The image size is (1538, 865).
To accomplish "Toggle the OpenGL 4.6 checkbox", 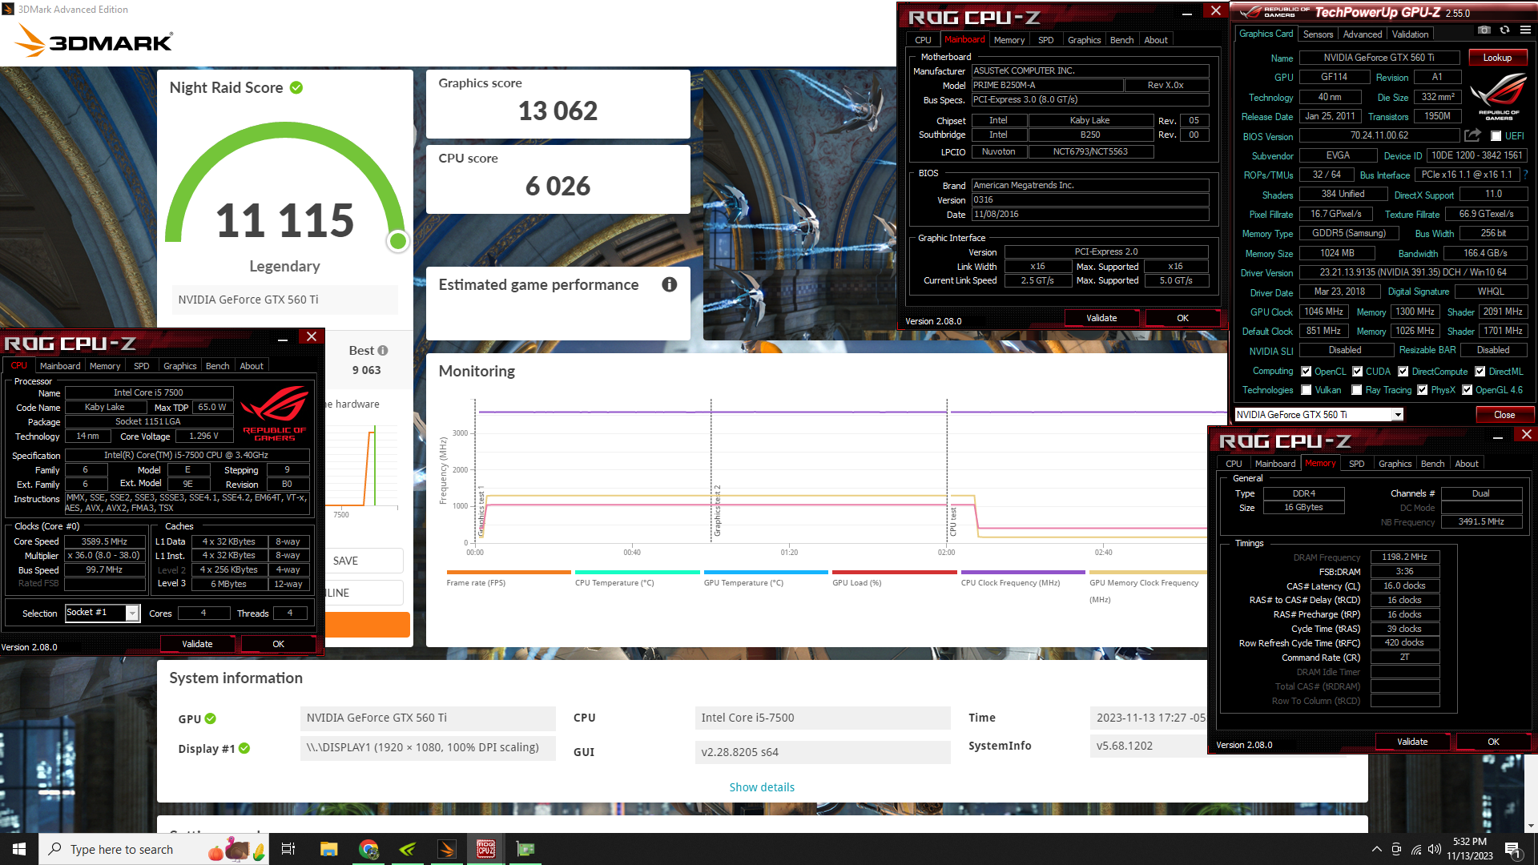I will click(1468, 390).
